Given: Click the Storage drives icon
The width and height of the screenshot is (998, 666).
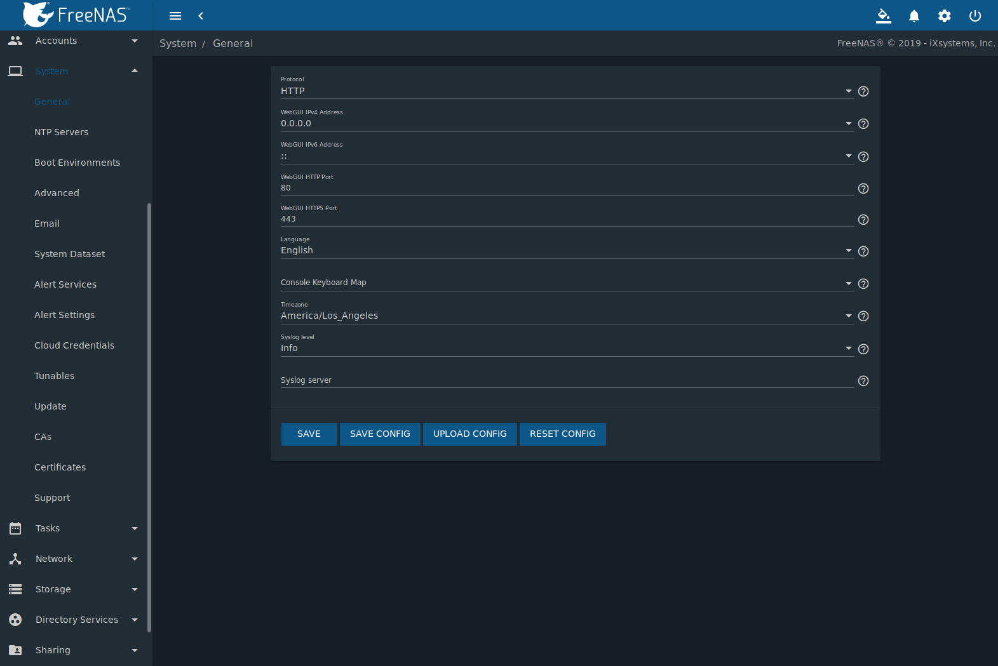Looking at the screenshot, I should [x=15, y=589].
